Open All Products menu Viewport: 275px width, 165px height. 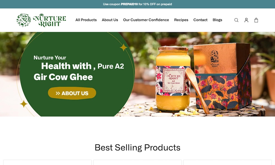tap(86, 20)
